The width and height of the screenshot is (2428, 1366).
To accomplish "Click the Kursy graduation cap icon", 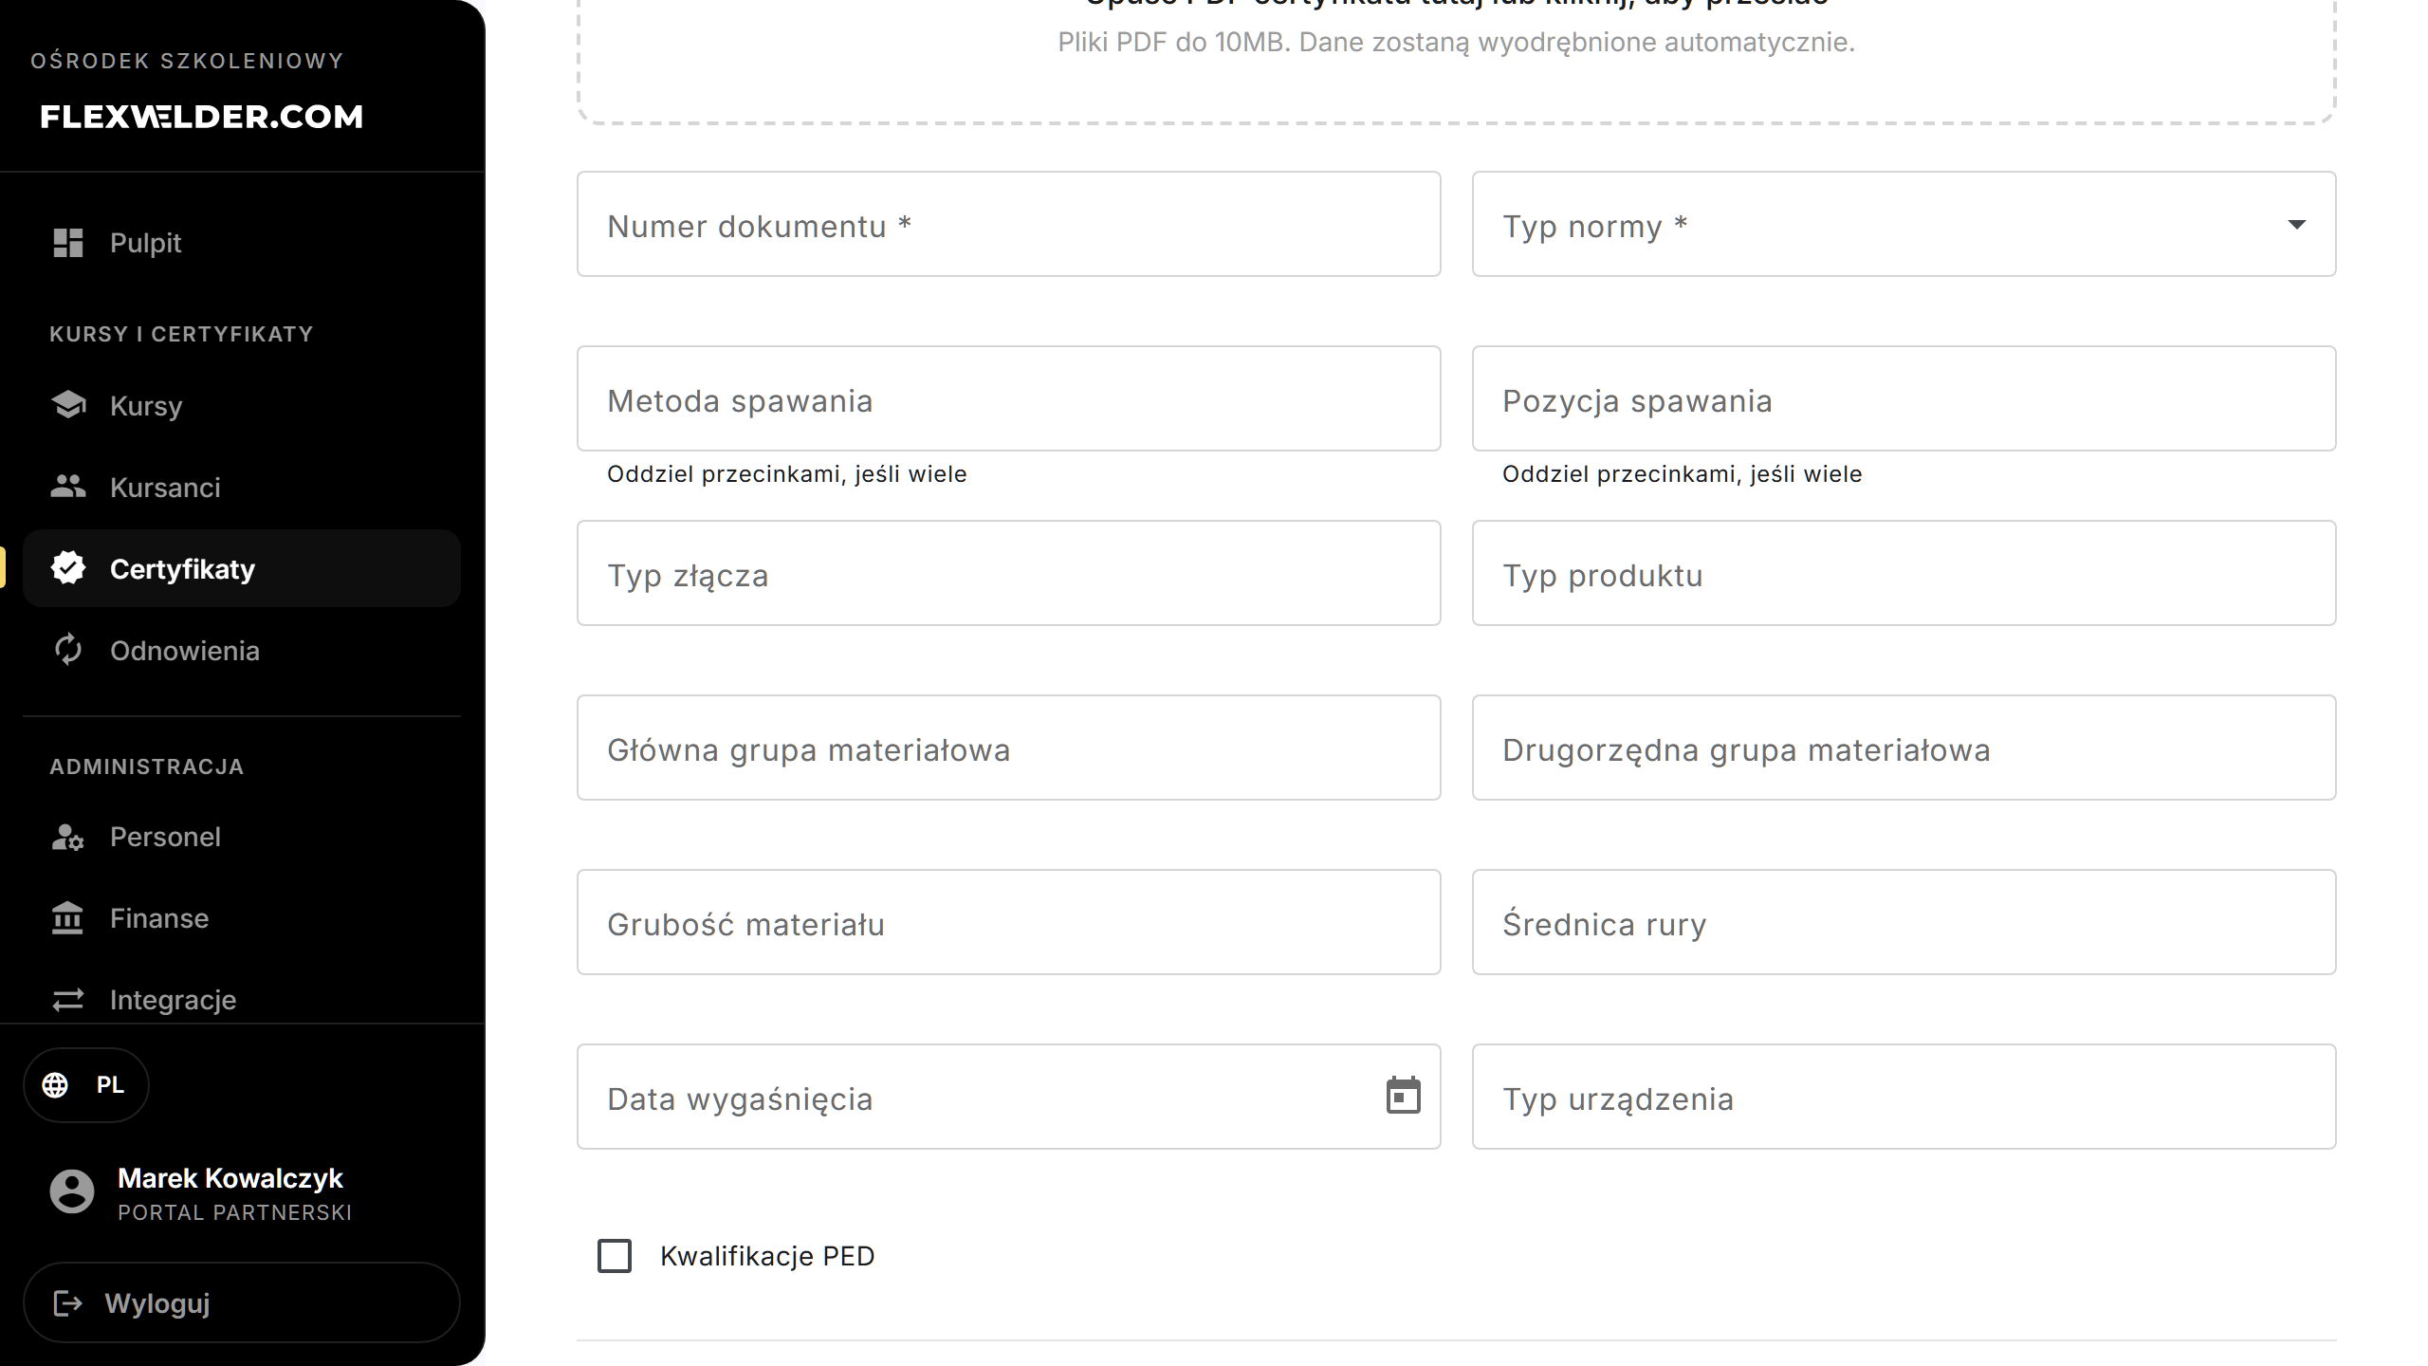I will pyautogui.click(x=68, y=405).
